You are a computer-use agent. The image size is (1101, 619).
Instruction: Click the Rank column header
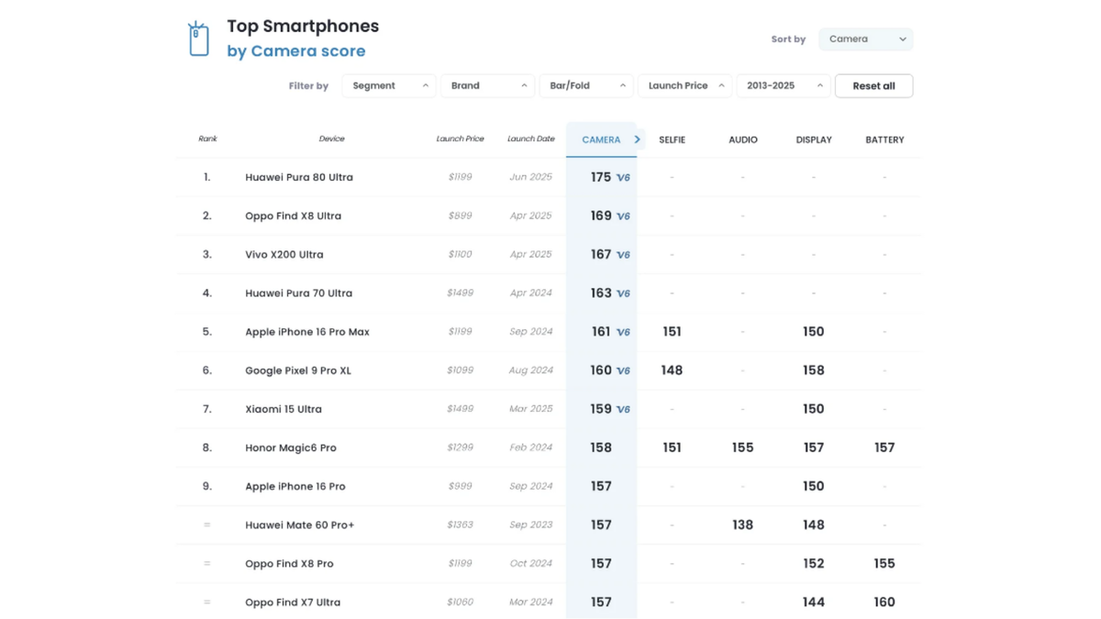pyautogui.click(x=208, y=138)
